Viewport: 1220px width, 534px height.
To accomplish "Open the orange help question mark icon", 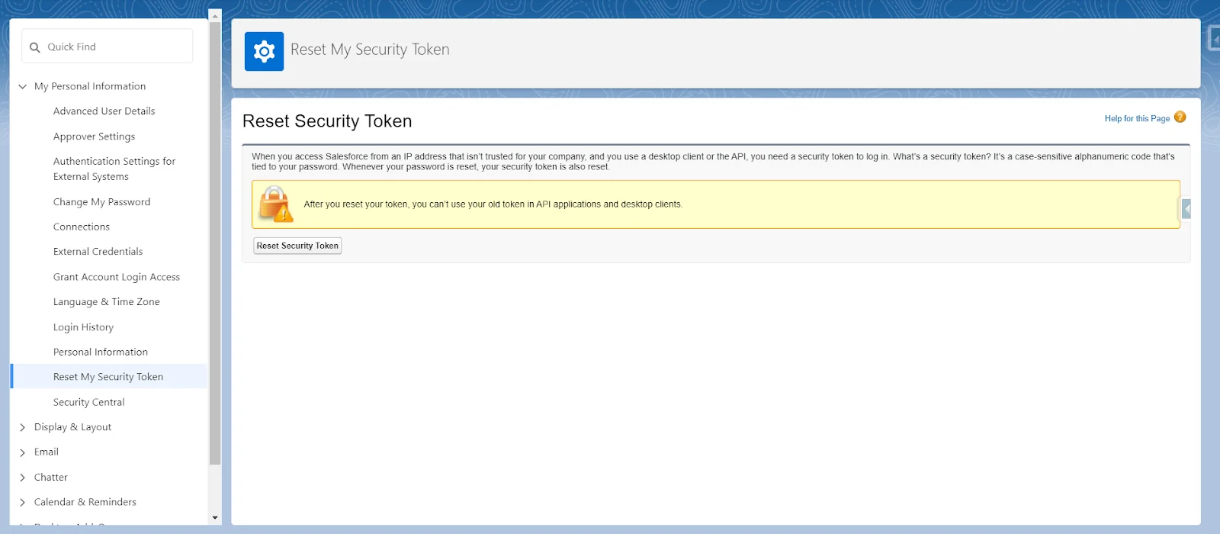I will [x=1180, y=117].
